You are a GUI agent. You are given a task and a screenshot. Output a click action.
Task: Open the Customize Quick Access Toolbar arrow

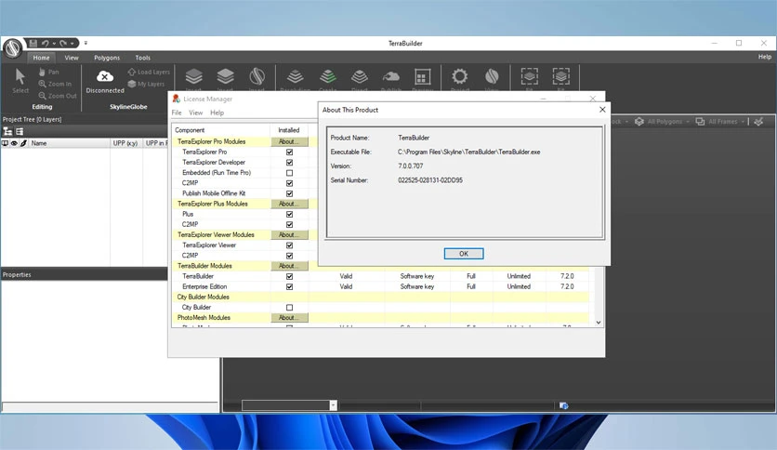(86, 43)
